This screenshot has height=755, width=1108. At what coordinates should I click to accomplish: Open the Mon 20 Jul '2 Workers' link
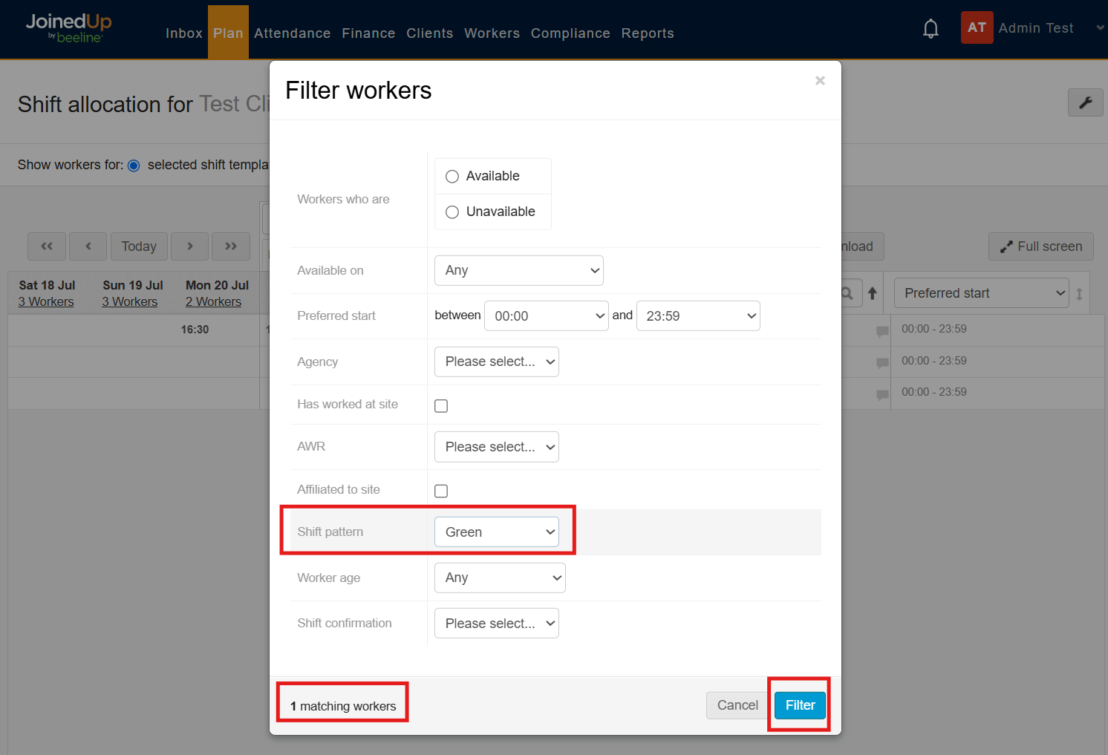[x=213, y=302]
